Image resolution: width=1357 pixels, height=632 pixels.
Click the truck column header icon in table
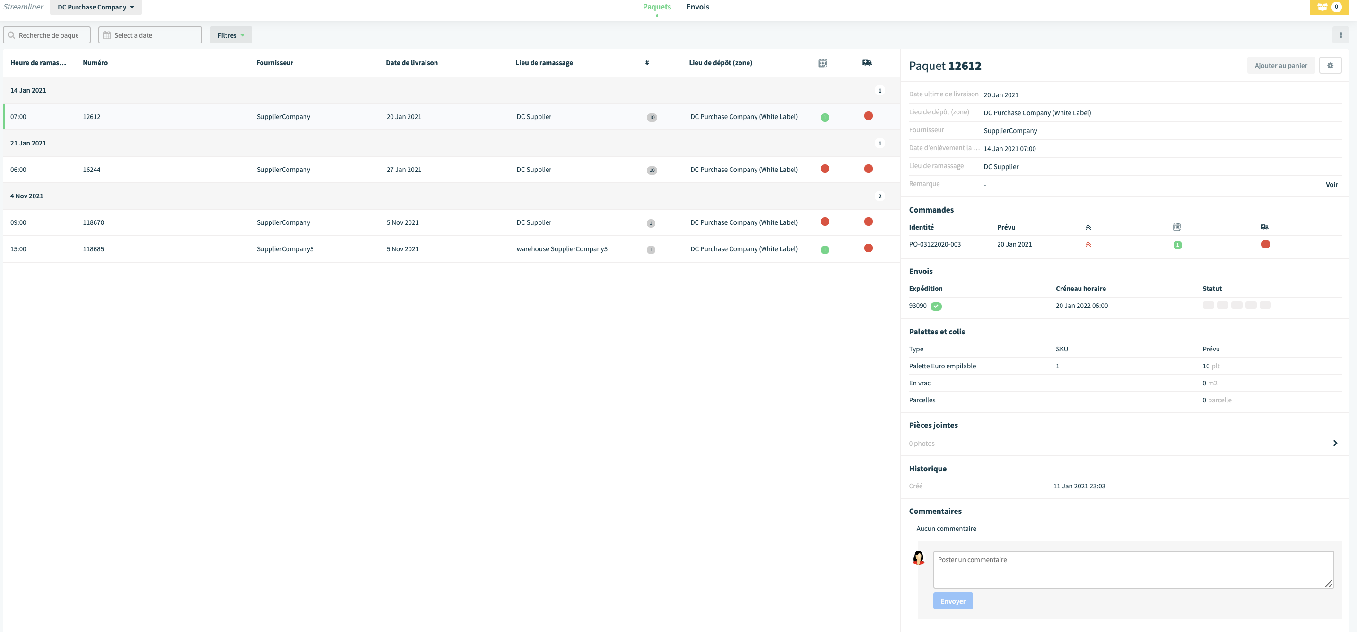(x=867, y=63)
